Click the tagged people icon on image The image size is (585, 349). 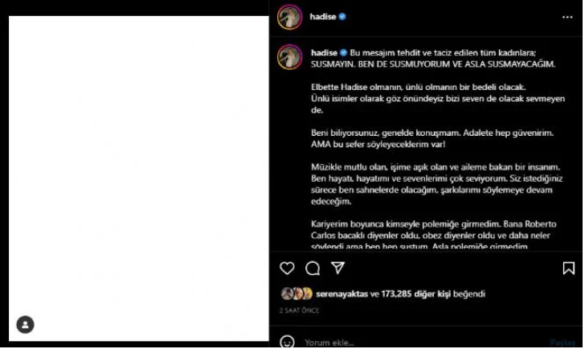(x=26, y=325)
